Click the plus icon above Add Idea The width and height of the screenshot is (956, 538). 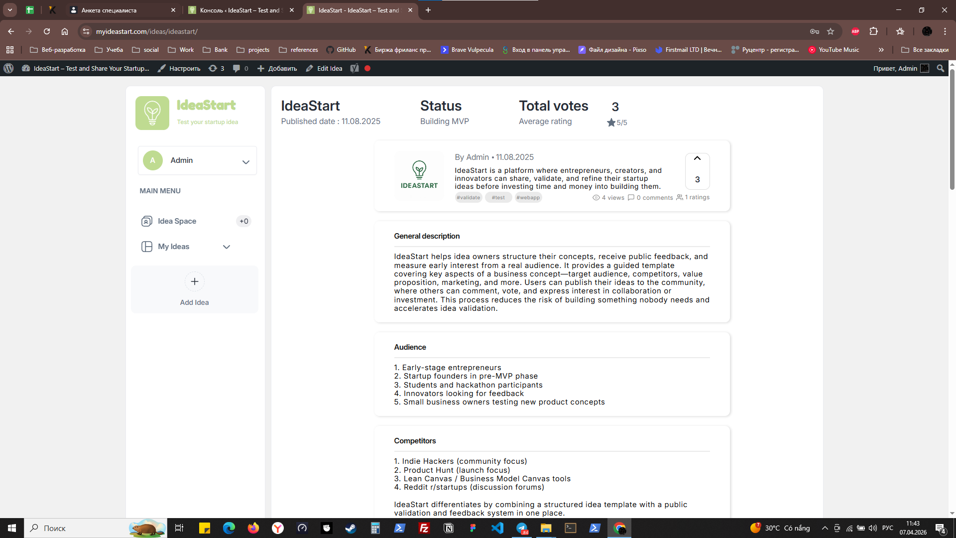click(x=194, y=281)
